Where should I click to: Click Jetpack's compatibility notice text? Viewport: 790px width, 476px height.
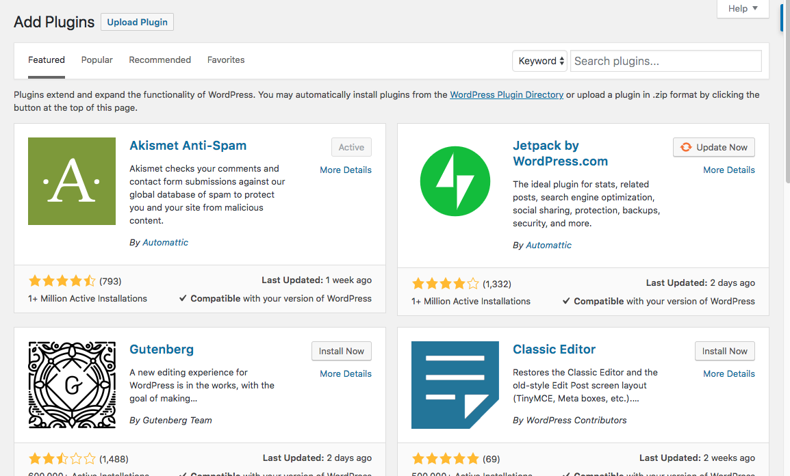click(659, 302)
